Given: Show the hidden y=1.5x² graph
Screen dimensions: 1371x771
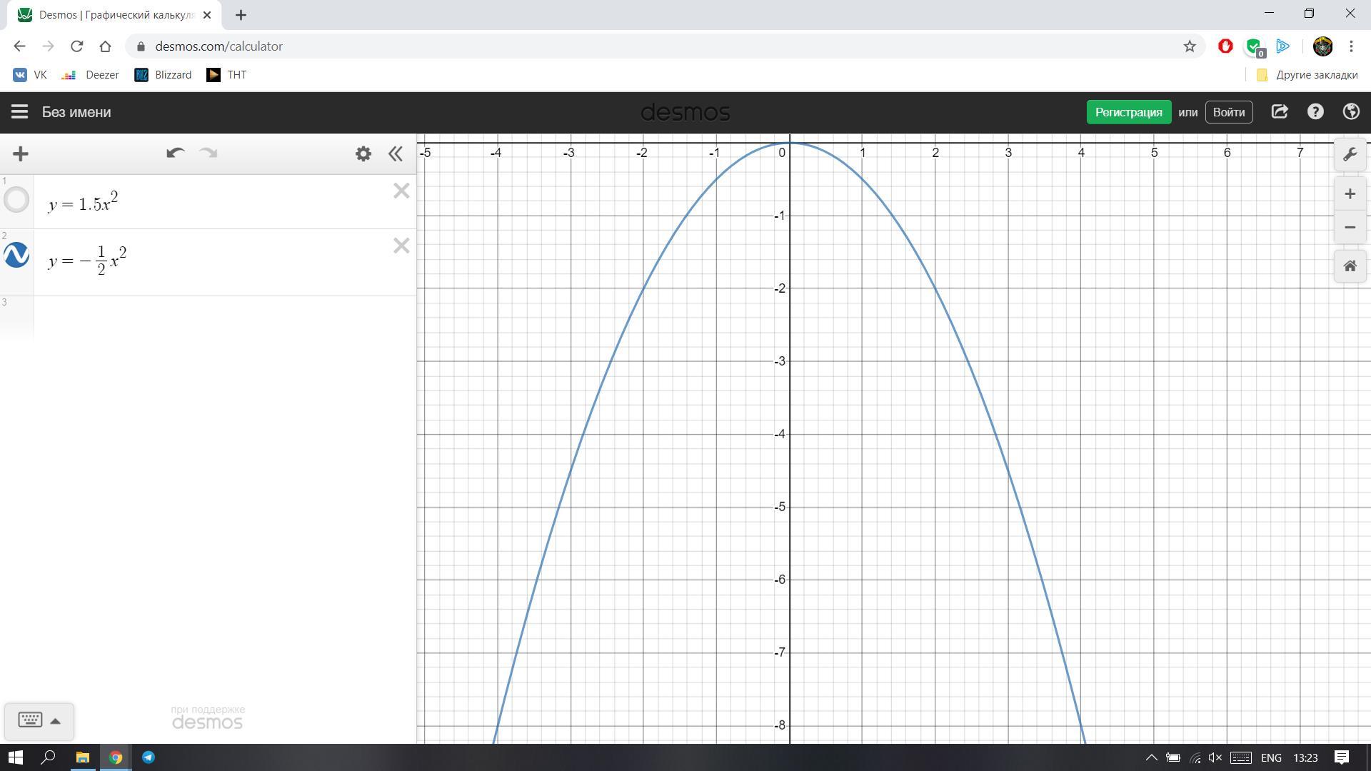Looking at the screenshot, I should point(16,200).
